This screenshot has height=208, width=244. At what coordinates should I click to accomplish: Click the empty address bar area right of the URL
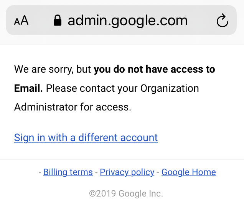[x=201, y=20]
